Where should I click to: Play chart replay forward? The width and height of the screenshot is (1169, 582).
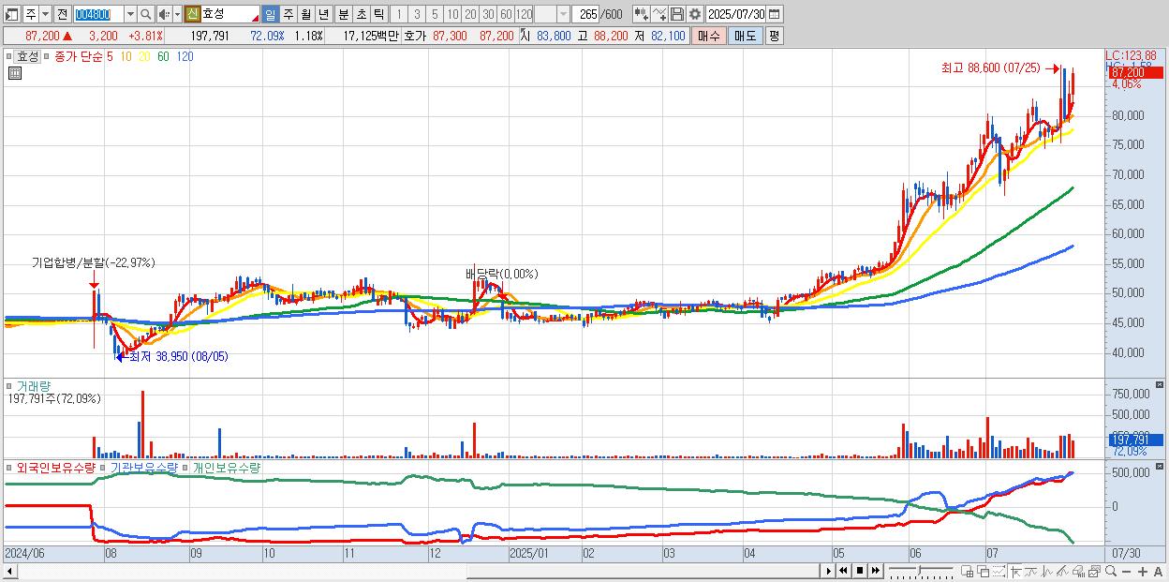(828, 571)
